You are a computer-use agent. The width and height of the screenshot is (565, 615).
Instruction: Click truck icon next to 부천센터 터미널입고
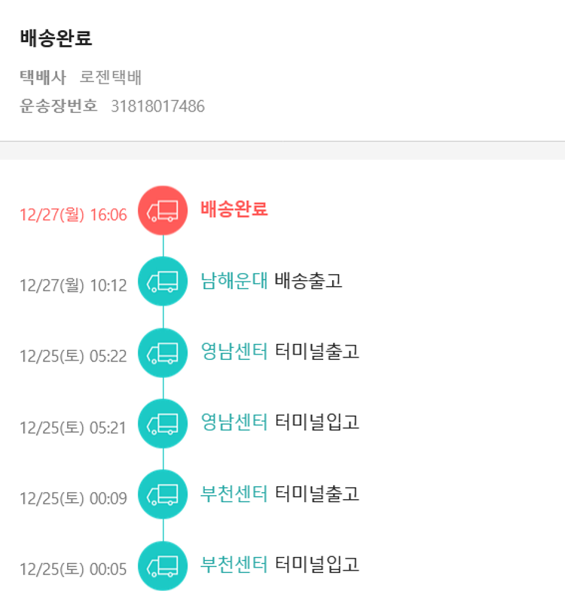click(x=163, y=565)
